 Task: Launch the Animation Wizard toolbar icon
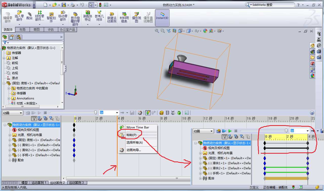pos(140,113)
